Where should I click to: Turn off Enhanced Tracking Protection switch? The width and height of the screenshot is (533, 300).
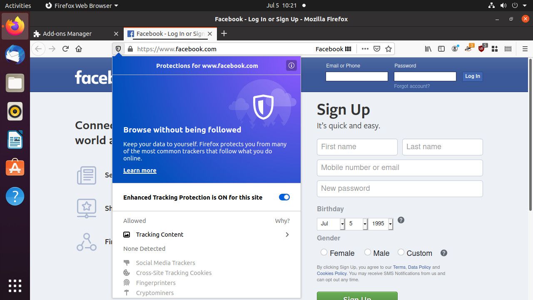coord(284,197)
